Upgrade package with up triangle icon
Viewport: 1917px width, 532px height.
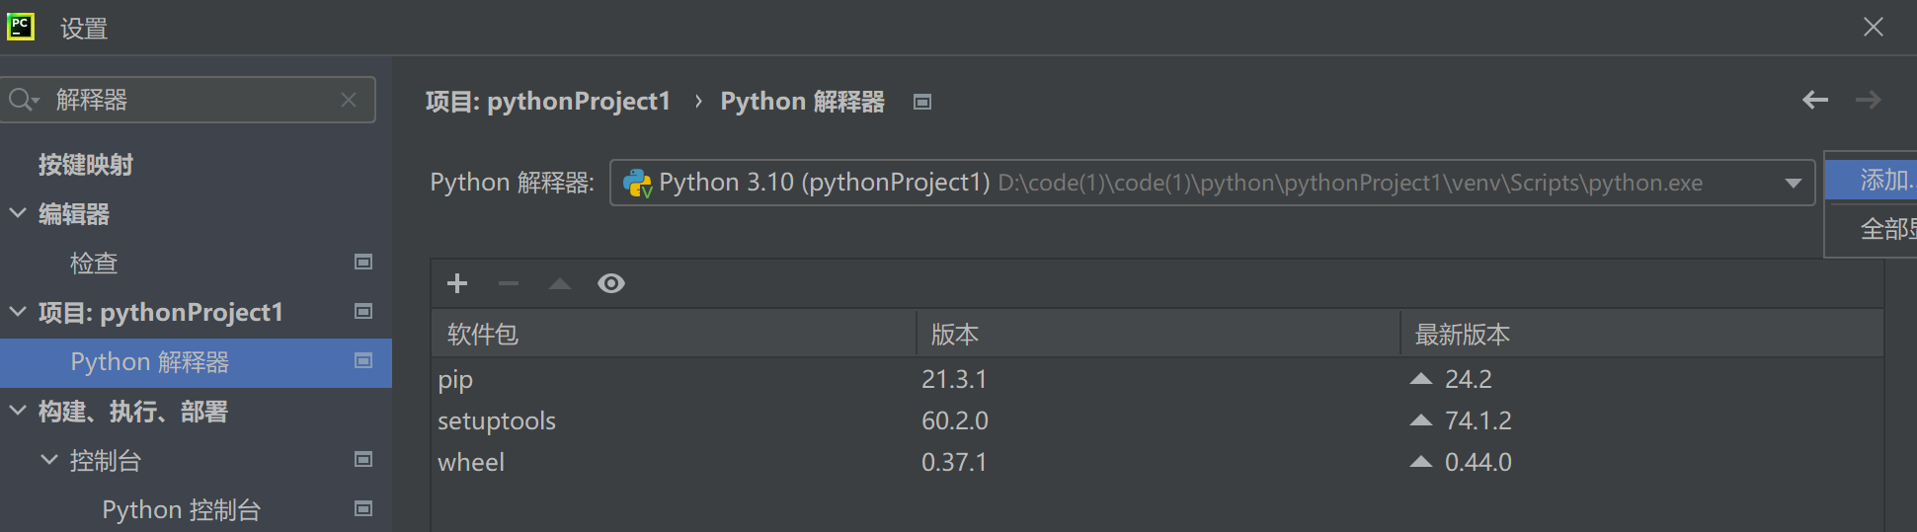pyautogui.click(x=560, y=284)
